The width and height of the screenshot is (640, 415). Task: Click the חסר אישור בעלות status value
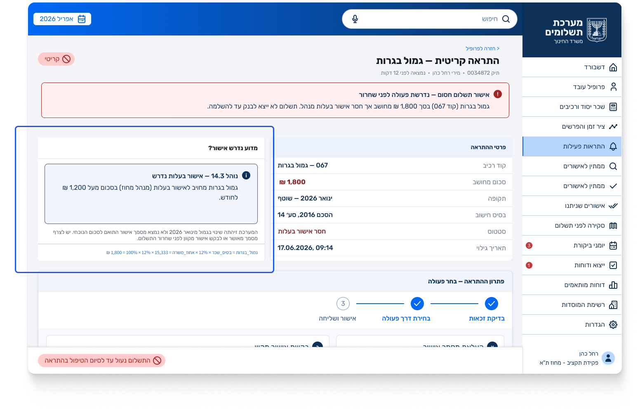pos(302,231)
